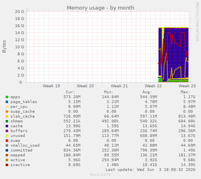Click the 'Last update' timestamp line
The width and height of the screenshot is (201, 179).
(x=150, y=170)
